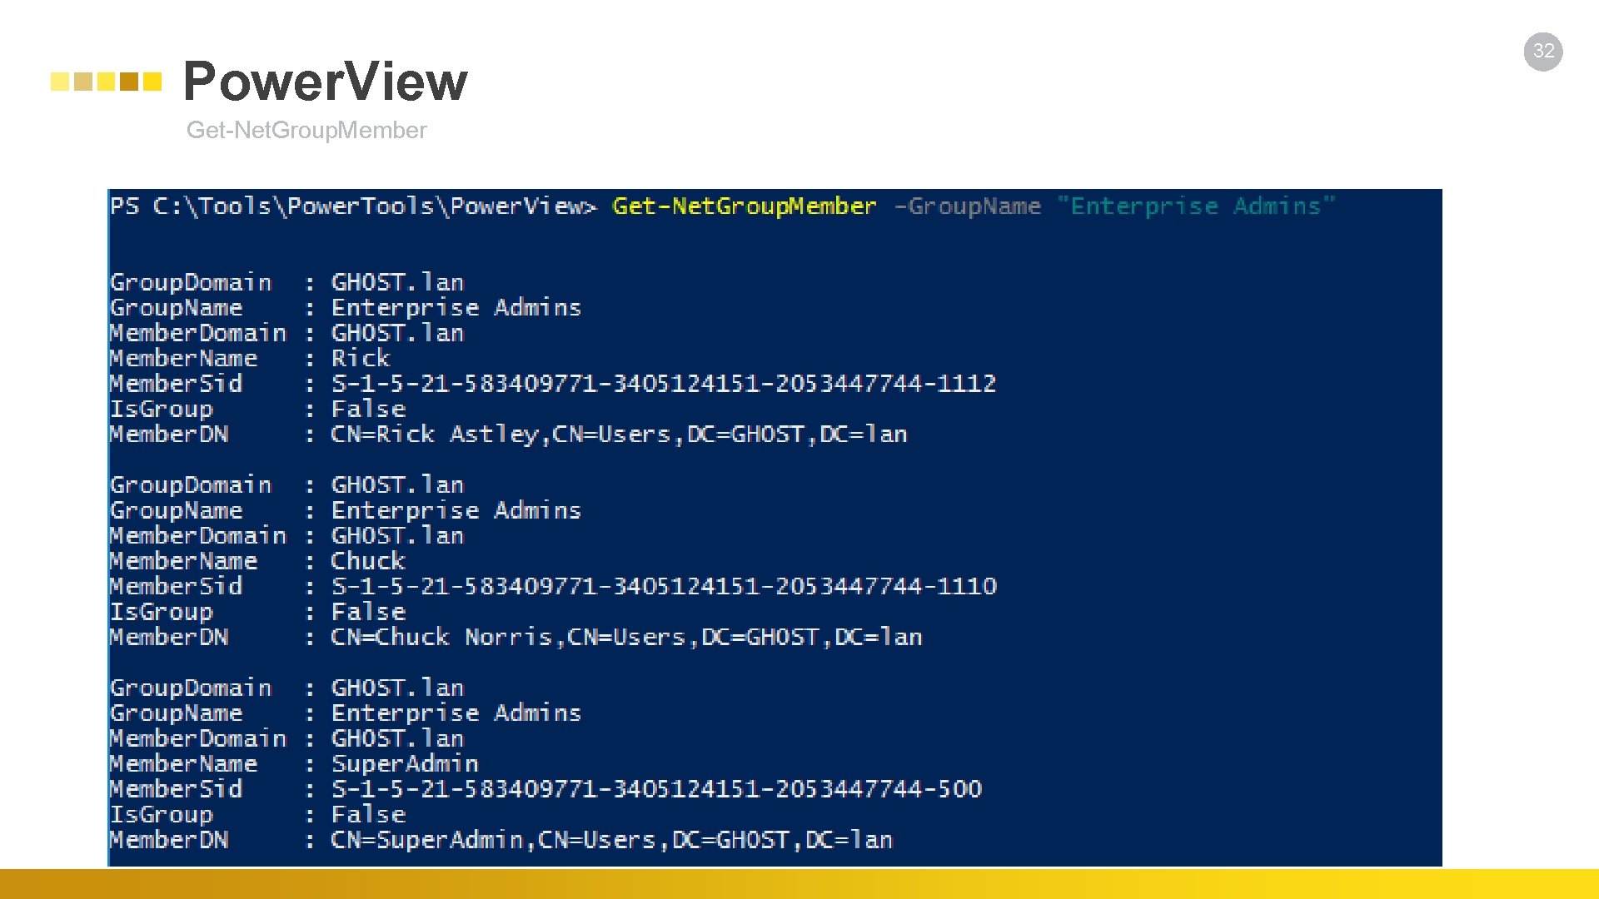Click the MemberName value SuperAdmin

tap(405, 763)
